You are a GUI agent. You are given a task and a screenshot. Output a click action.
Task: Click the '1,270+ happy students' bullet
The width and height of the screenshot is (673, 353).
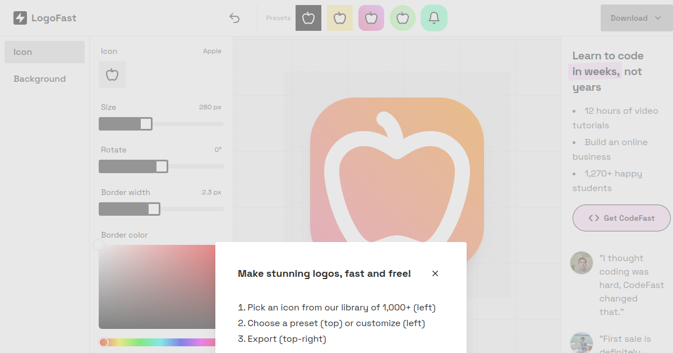pyautogui.click(x=607, y=181)
